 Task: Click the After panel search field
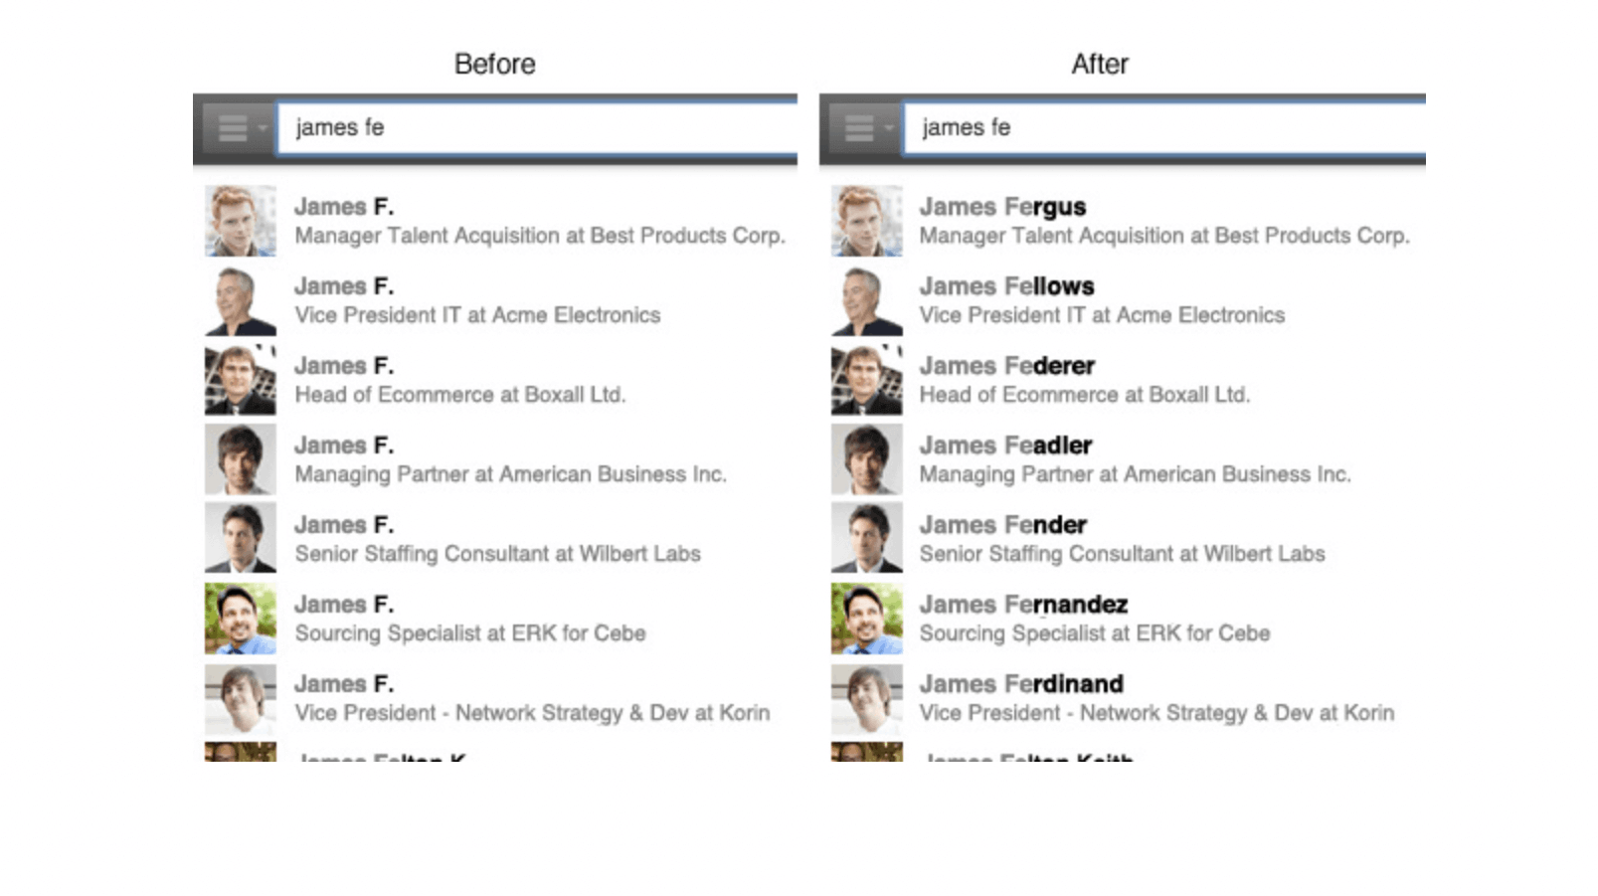pos(1163,128)
